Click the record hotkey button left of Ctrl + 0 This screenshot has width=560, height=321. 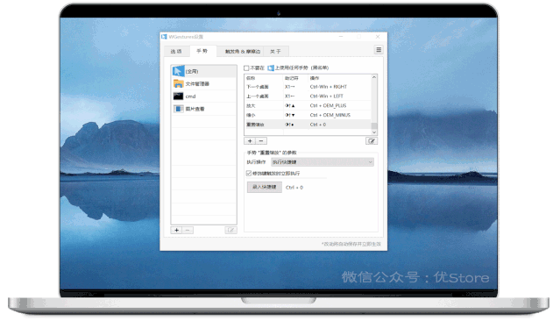265,187
